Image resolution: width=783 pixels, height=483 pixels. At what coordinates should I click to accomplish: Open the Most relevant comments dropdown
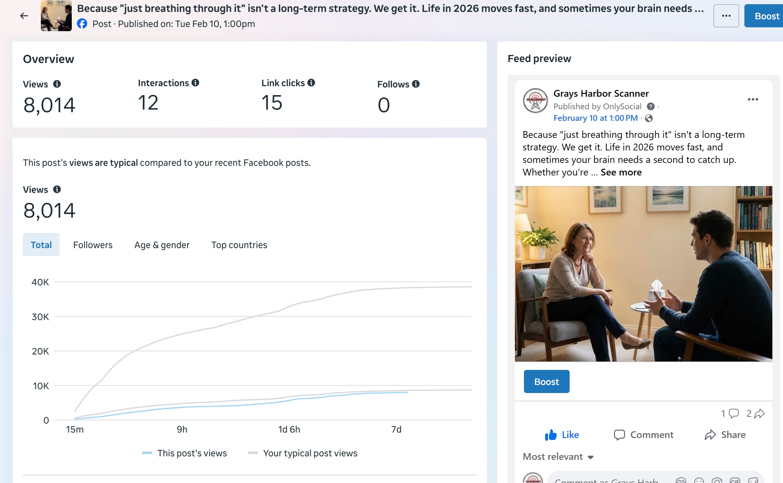tap(558, 457)
